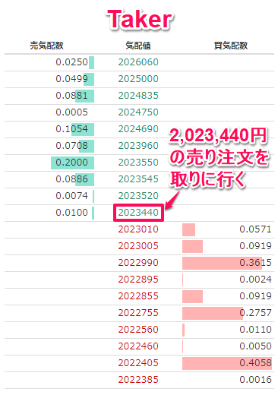Click the 0.3615 buy quantity bar
The width and height of the screenshot is (278, 395).
click(222, 263)
